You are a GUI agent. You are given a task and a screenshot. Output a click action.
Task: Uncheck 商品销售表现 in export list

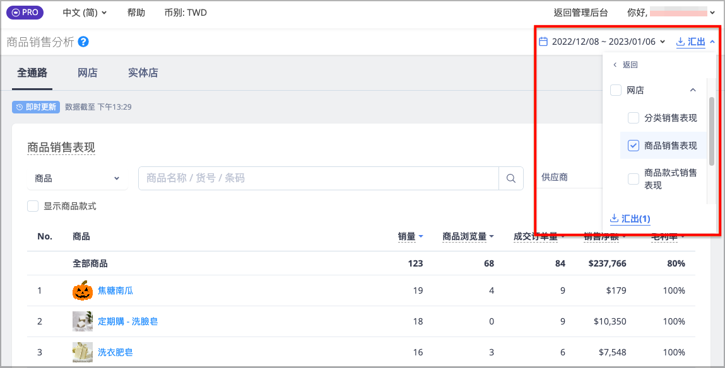[x=634, y=146]
